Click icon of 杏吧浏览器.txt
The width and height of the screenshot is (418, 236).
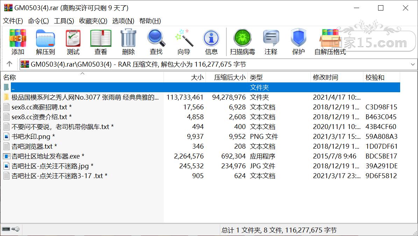click(6, 146)
